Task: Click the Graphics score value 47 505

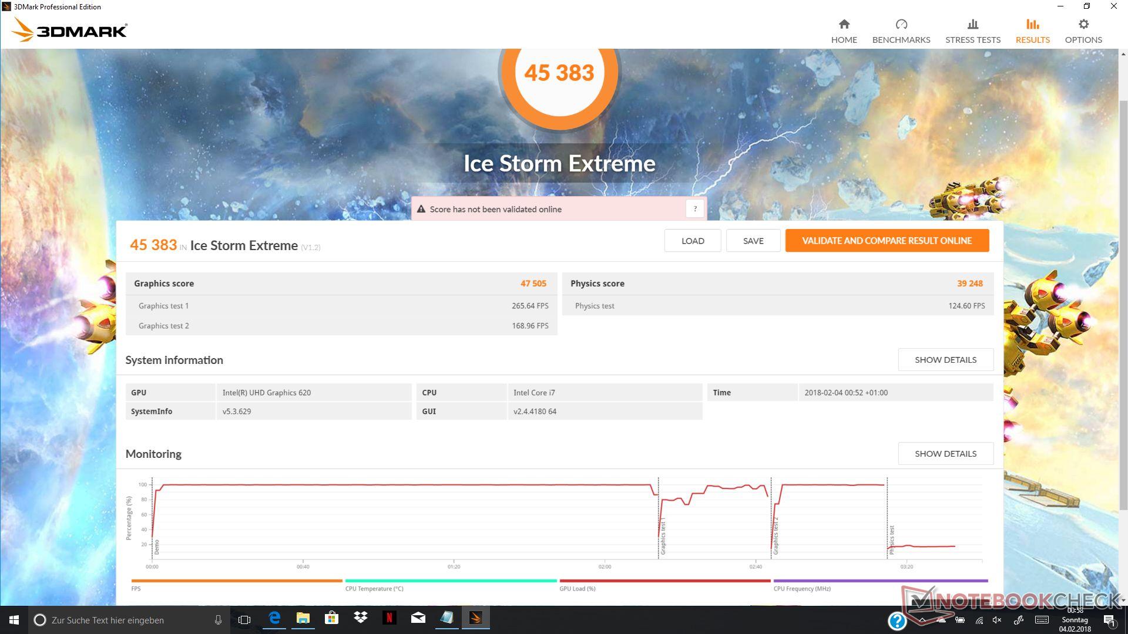Action: tap(533, 284)
